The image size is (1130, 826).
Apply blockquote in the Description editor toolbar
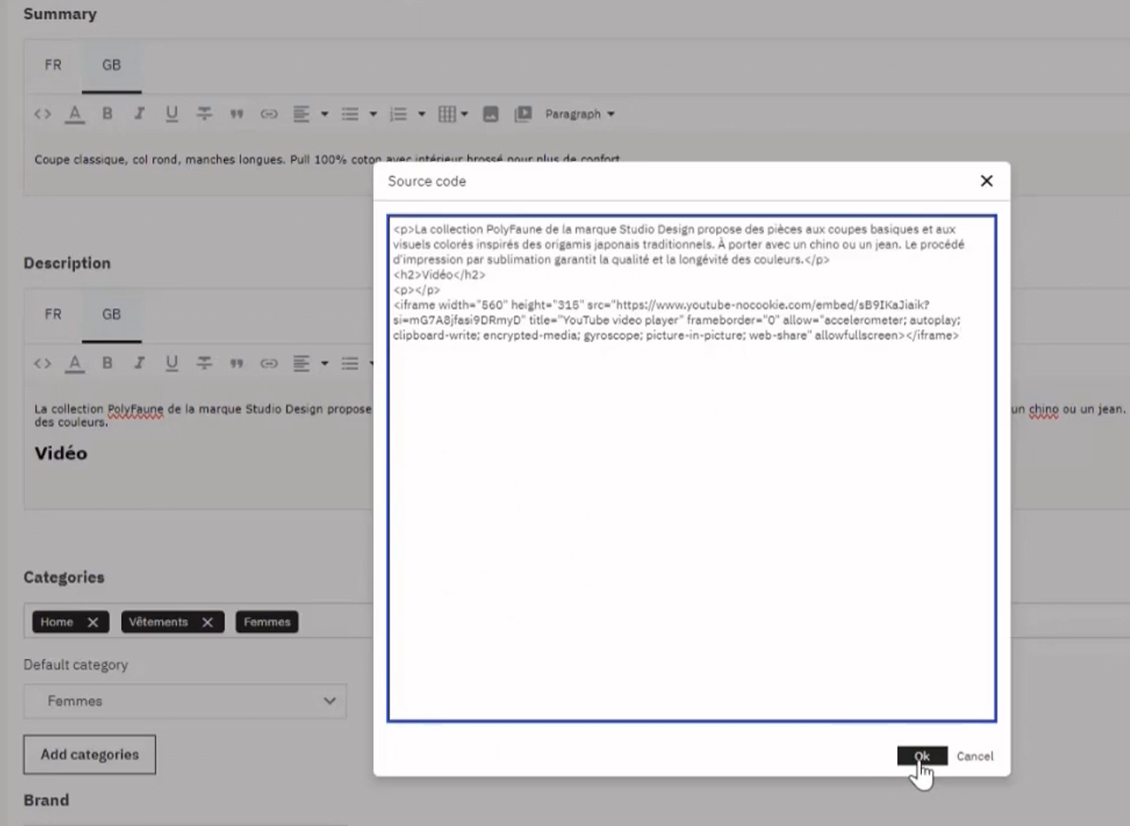coord(236,363)
